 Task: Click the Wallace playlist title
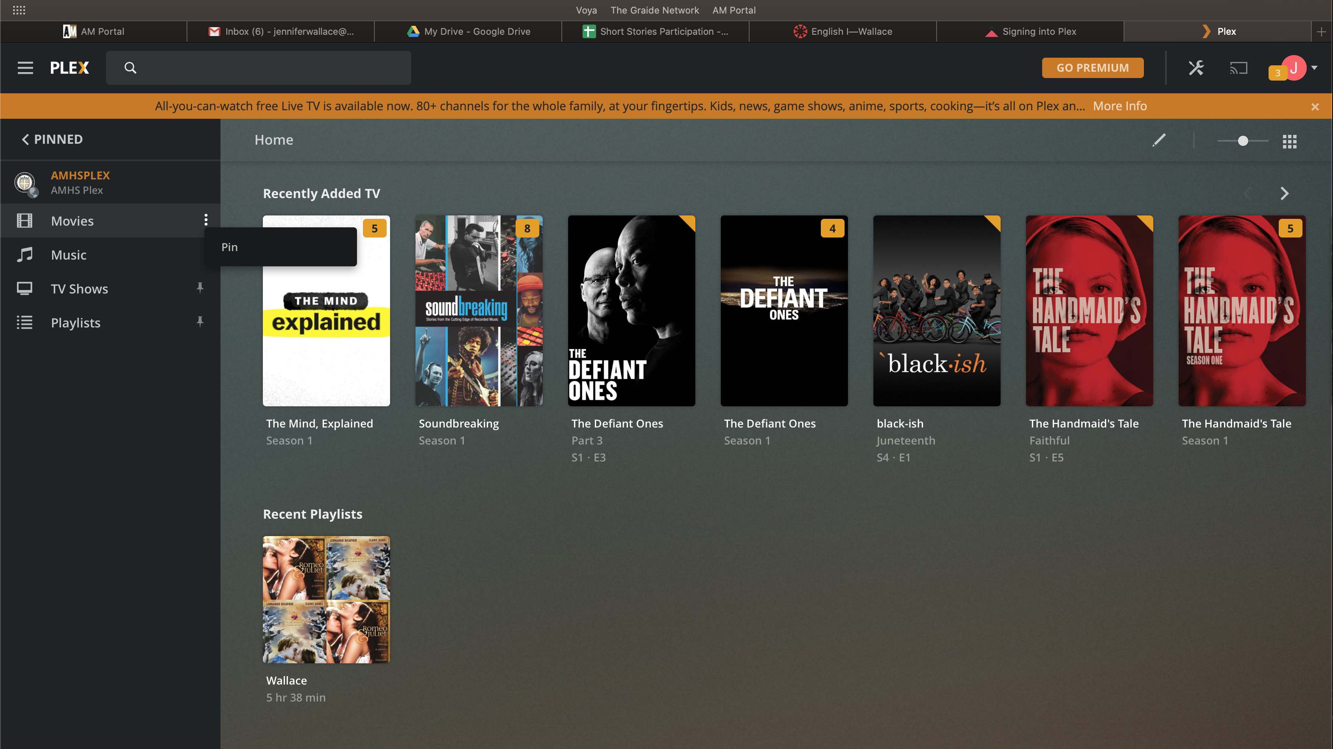click(286, 681)
